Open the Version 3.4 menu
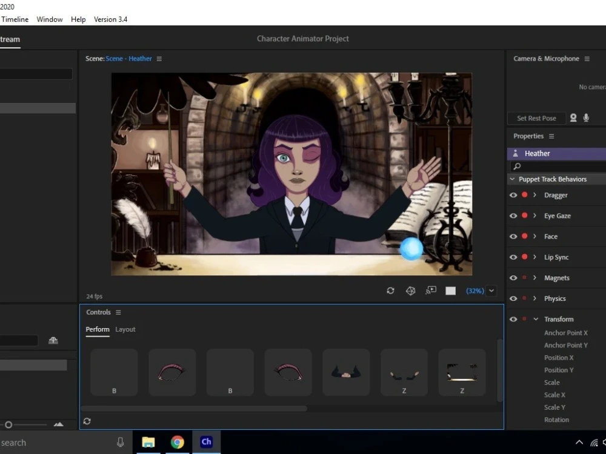The image size is (606, 454). [110, 19]
